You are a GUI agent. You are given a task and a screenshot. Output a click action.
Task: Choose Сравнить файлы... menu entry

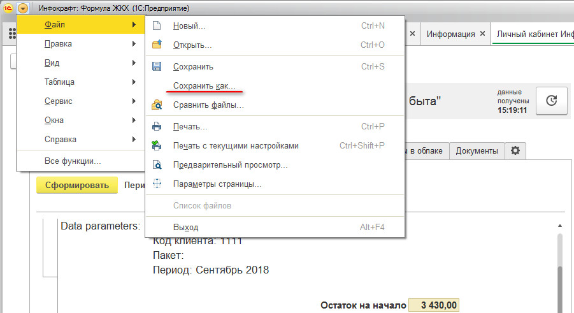[x=275, y=105]
